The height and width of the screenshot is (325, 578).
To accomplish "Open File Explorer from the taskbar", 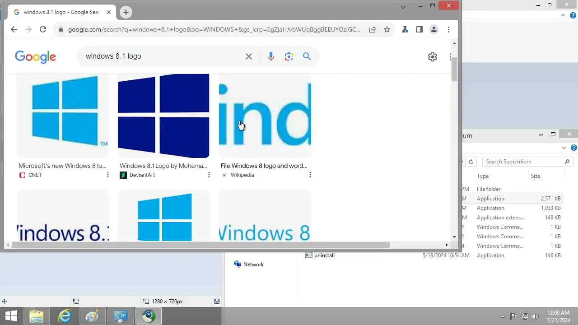I will point(37,316).
